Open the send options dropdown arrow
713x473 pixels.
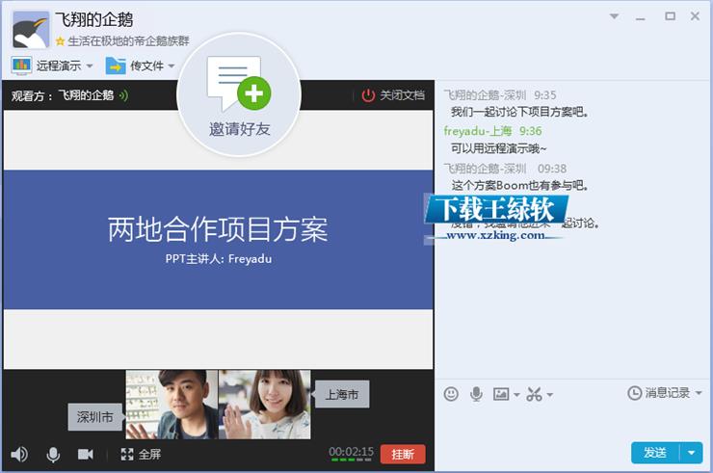(x=691, y=453)
